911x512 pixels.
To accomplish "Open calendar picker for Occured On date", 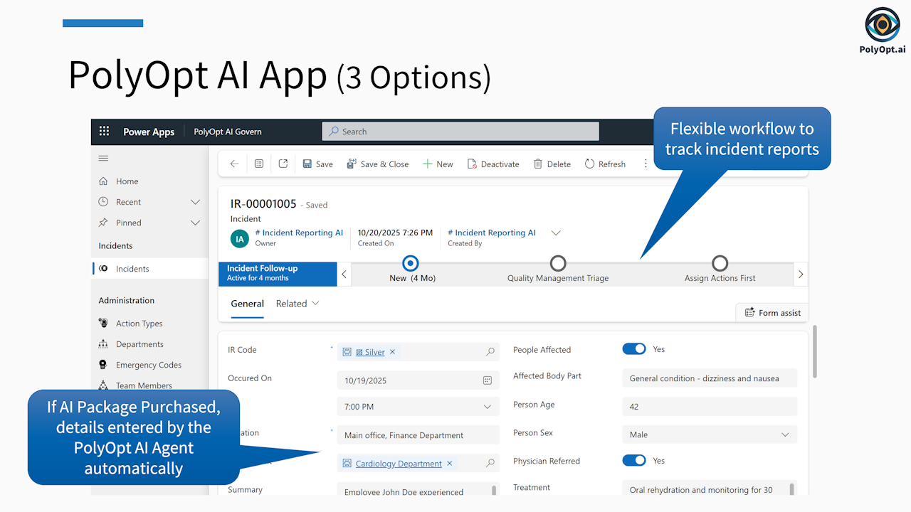I will [x=488, y=380].
